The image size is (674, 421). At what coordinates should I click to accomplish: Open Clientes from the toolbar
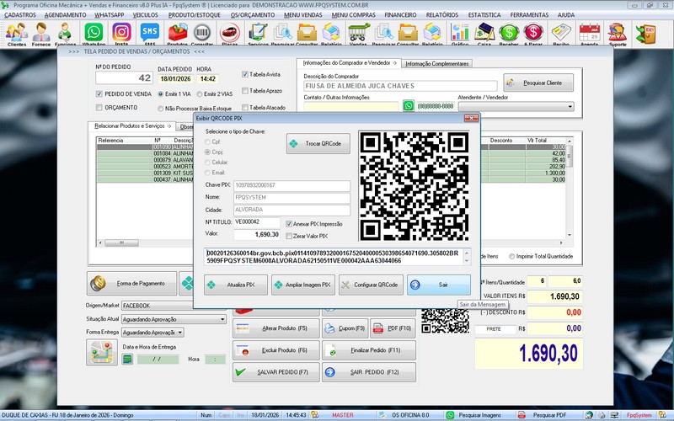pos(16,34)
